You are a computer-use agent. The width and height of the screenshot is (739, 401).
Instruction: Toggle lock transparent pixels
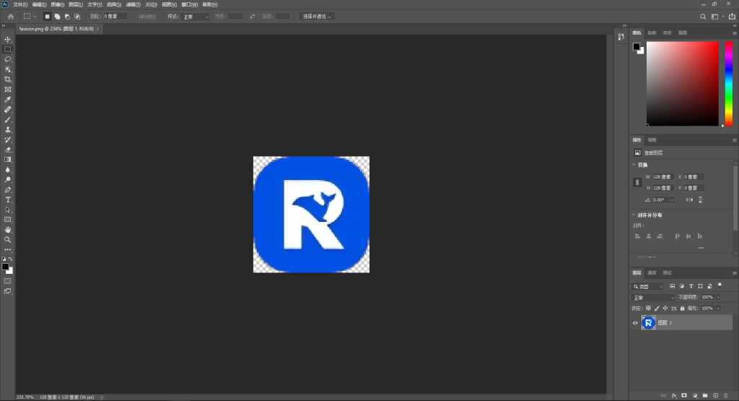point(649,309)
